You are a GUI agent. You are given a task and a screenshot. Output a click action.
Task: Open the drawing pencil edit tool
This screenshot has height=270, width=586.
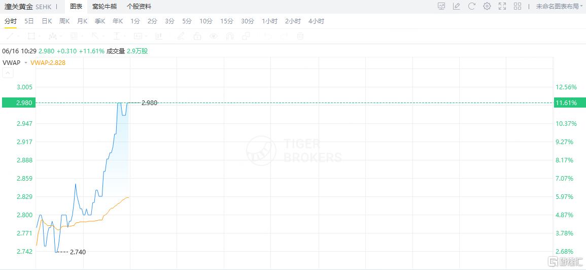456,6
